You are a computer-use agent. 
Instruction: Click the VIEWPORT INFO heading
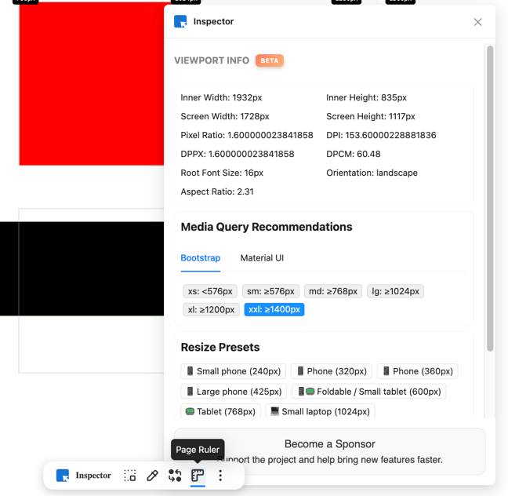click(x=212, y=60)
